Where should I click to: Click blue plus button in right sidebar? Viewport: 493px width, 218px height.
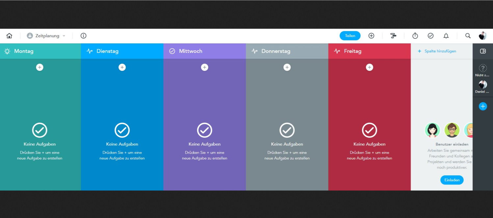coord(483,106)
